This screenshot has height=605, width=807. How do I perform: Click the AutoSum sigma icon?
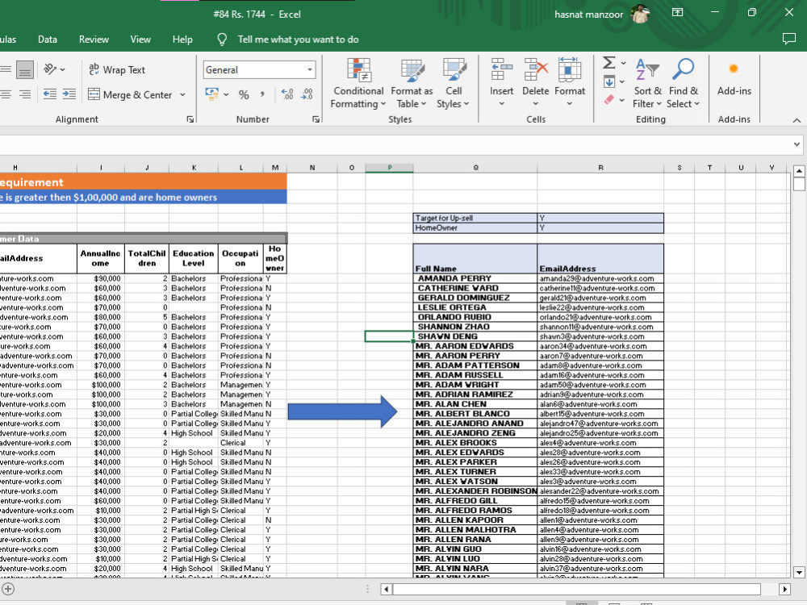click(608, 63)
